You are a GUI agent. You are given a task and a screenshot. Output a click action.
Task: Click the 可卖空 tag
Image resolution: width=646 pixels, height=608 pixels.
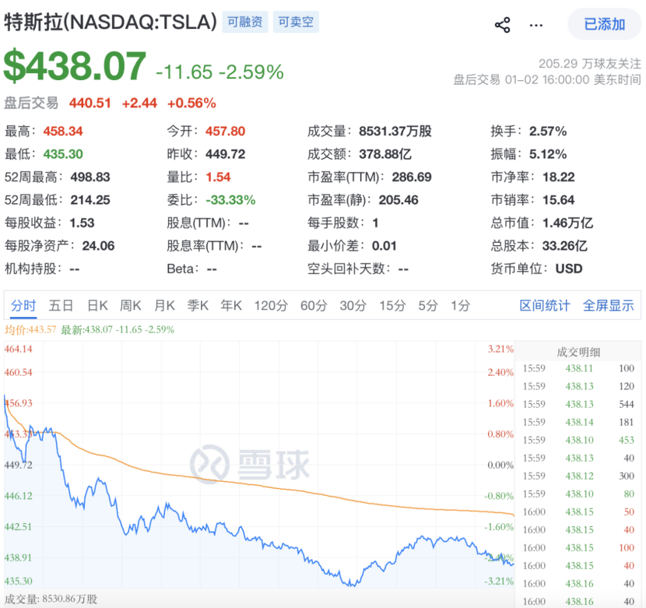(x=296, y=22)
